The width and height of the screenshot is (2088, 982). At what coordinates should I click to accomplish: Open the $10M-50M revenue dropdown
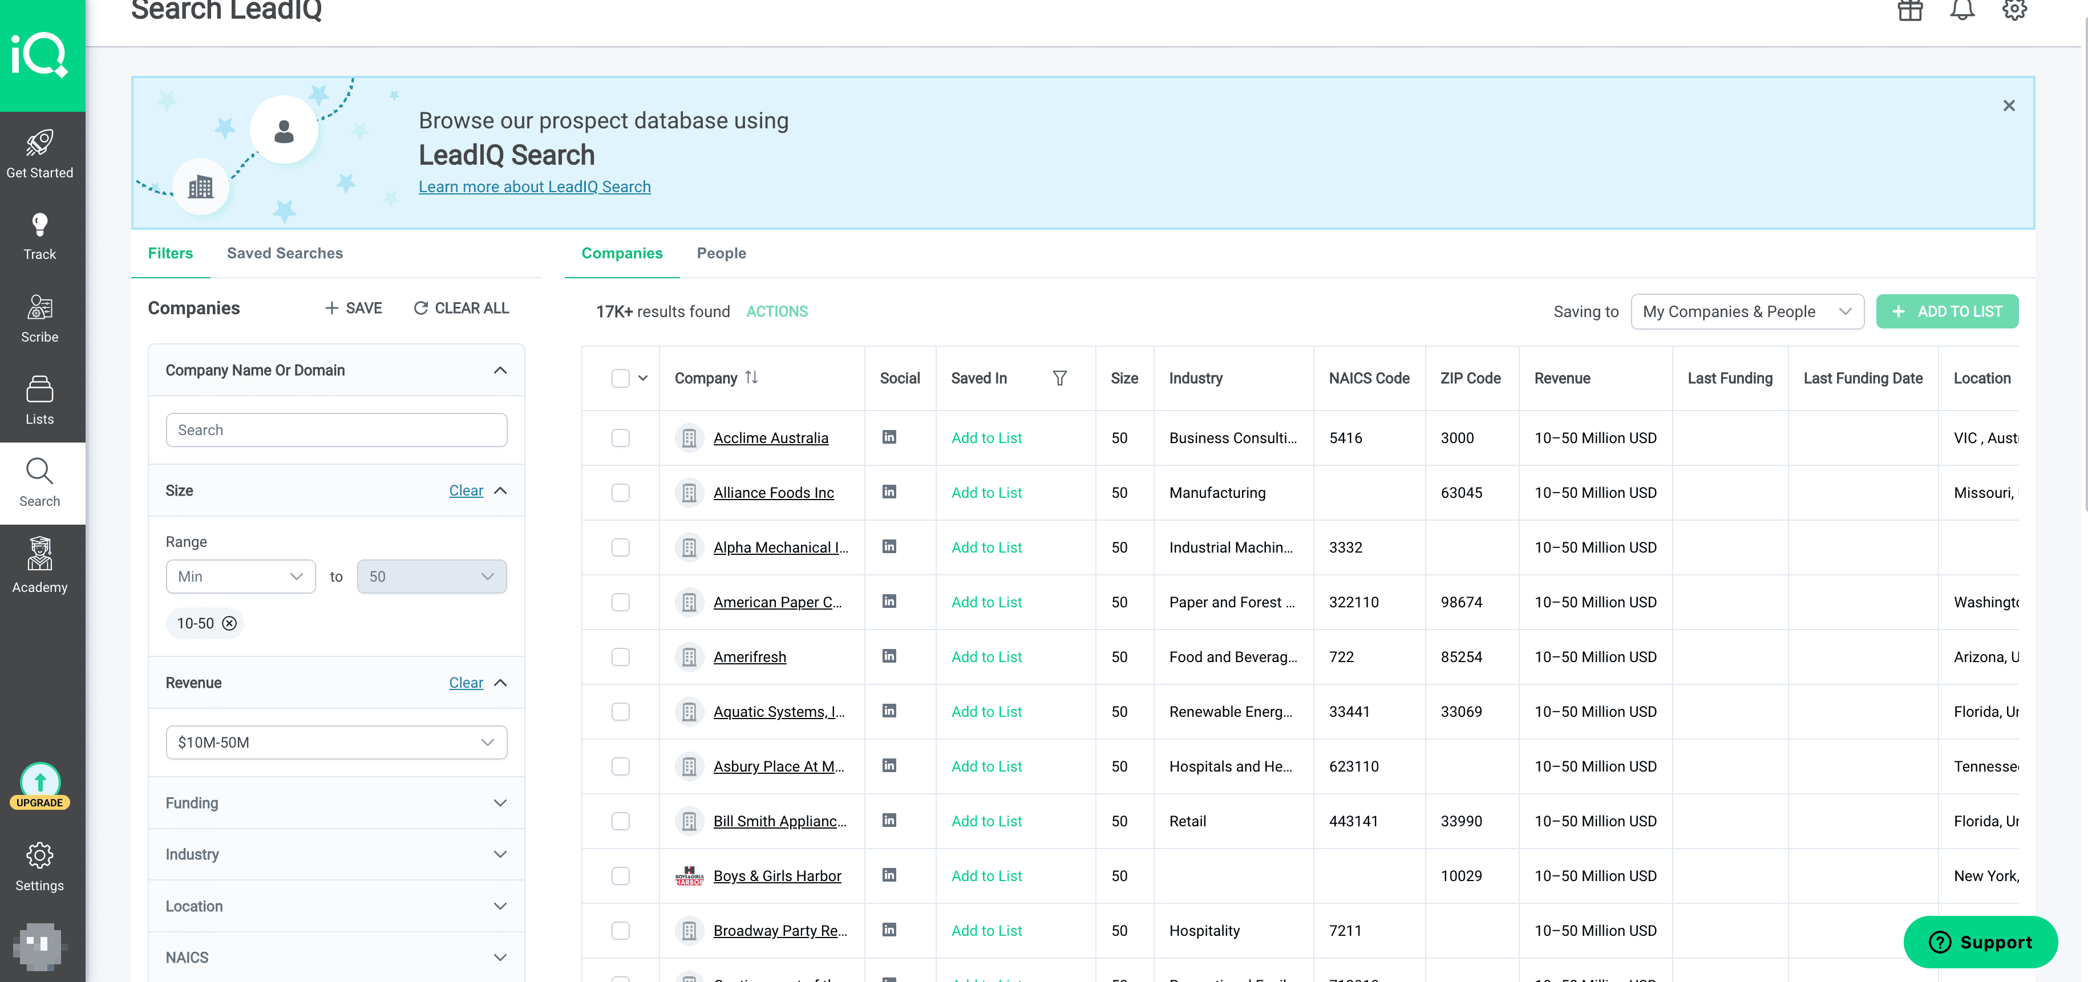337,742
